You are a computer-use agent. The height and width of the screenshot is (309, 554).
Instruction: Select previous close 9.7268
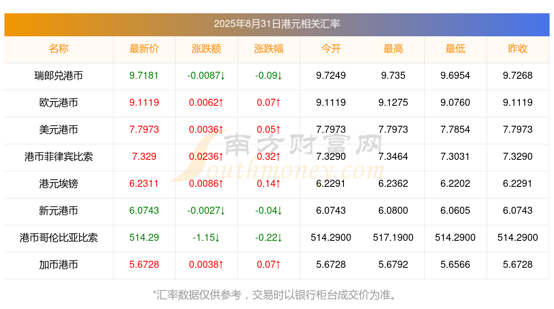tap(518, 76)
